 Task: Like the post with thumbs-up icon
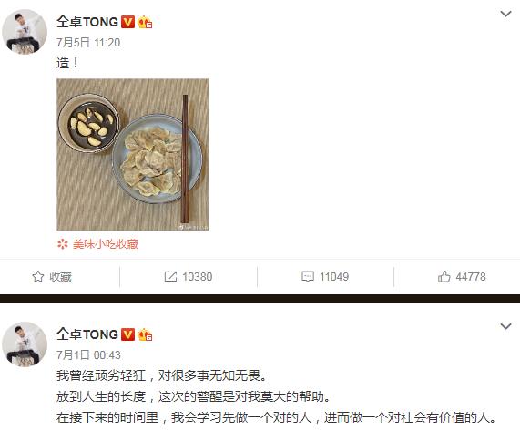[x=444, y=276]
